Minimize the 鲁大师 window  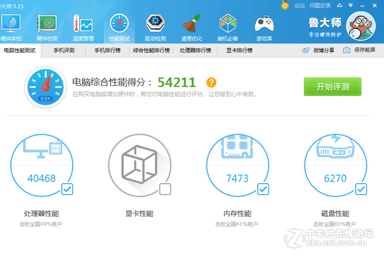point(362,5)
